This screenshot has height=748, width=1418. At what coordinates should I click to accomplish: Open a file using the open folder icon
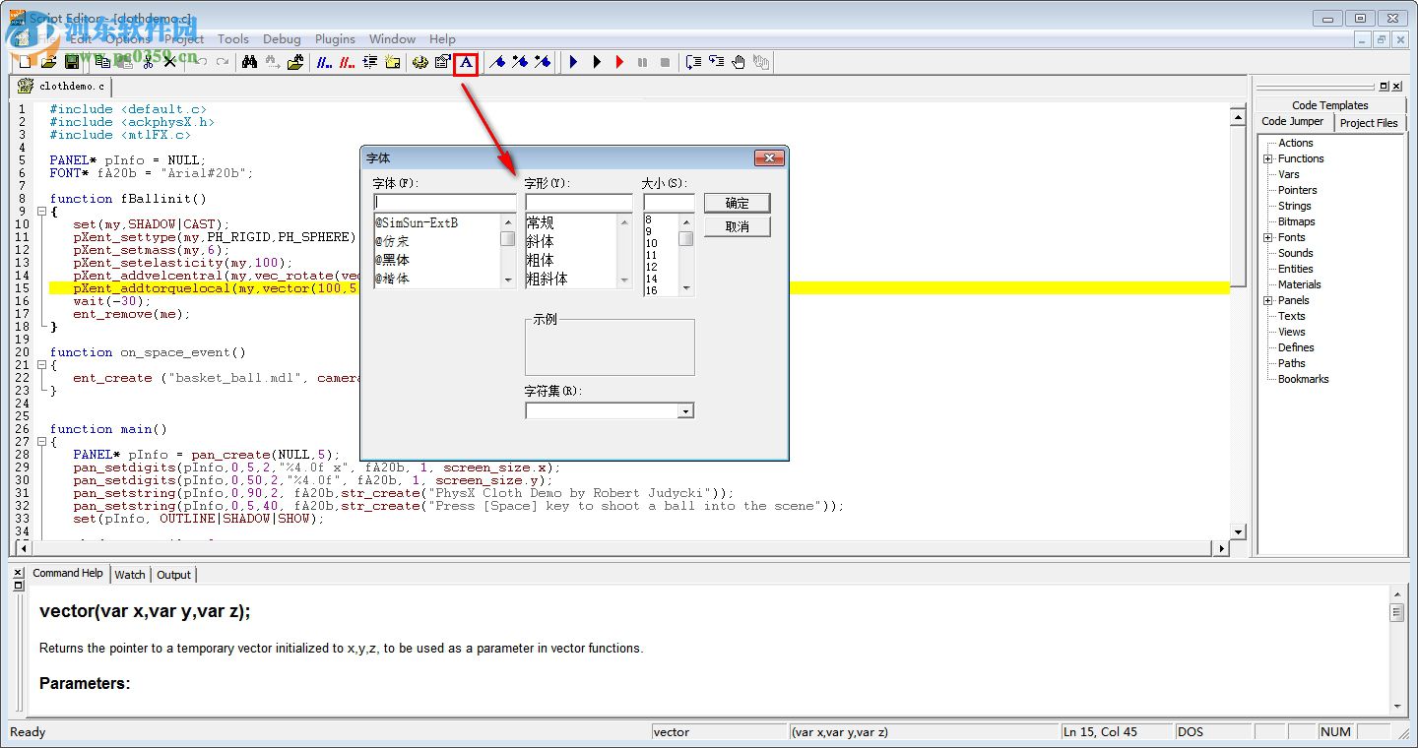51,61
